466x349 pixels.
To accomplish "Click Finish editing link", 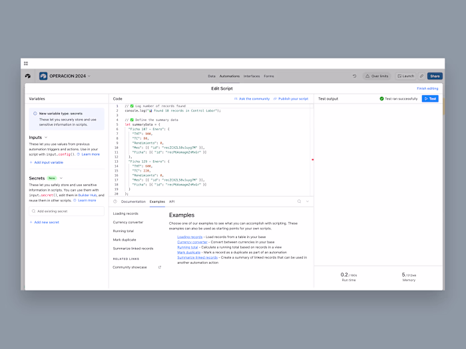I will 427,88.
